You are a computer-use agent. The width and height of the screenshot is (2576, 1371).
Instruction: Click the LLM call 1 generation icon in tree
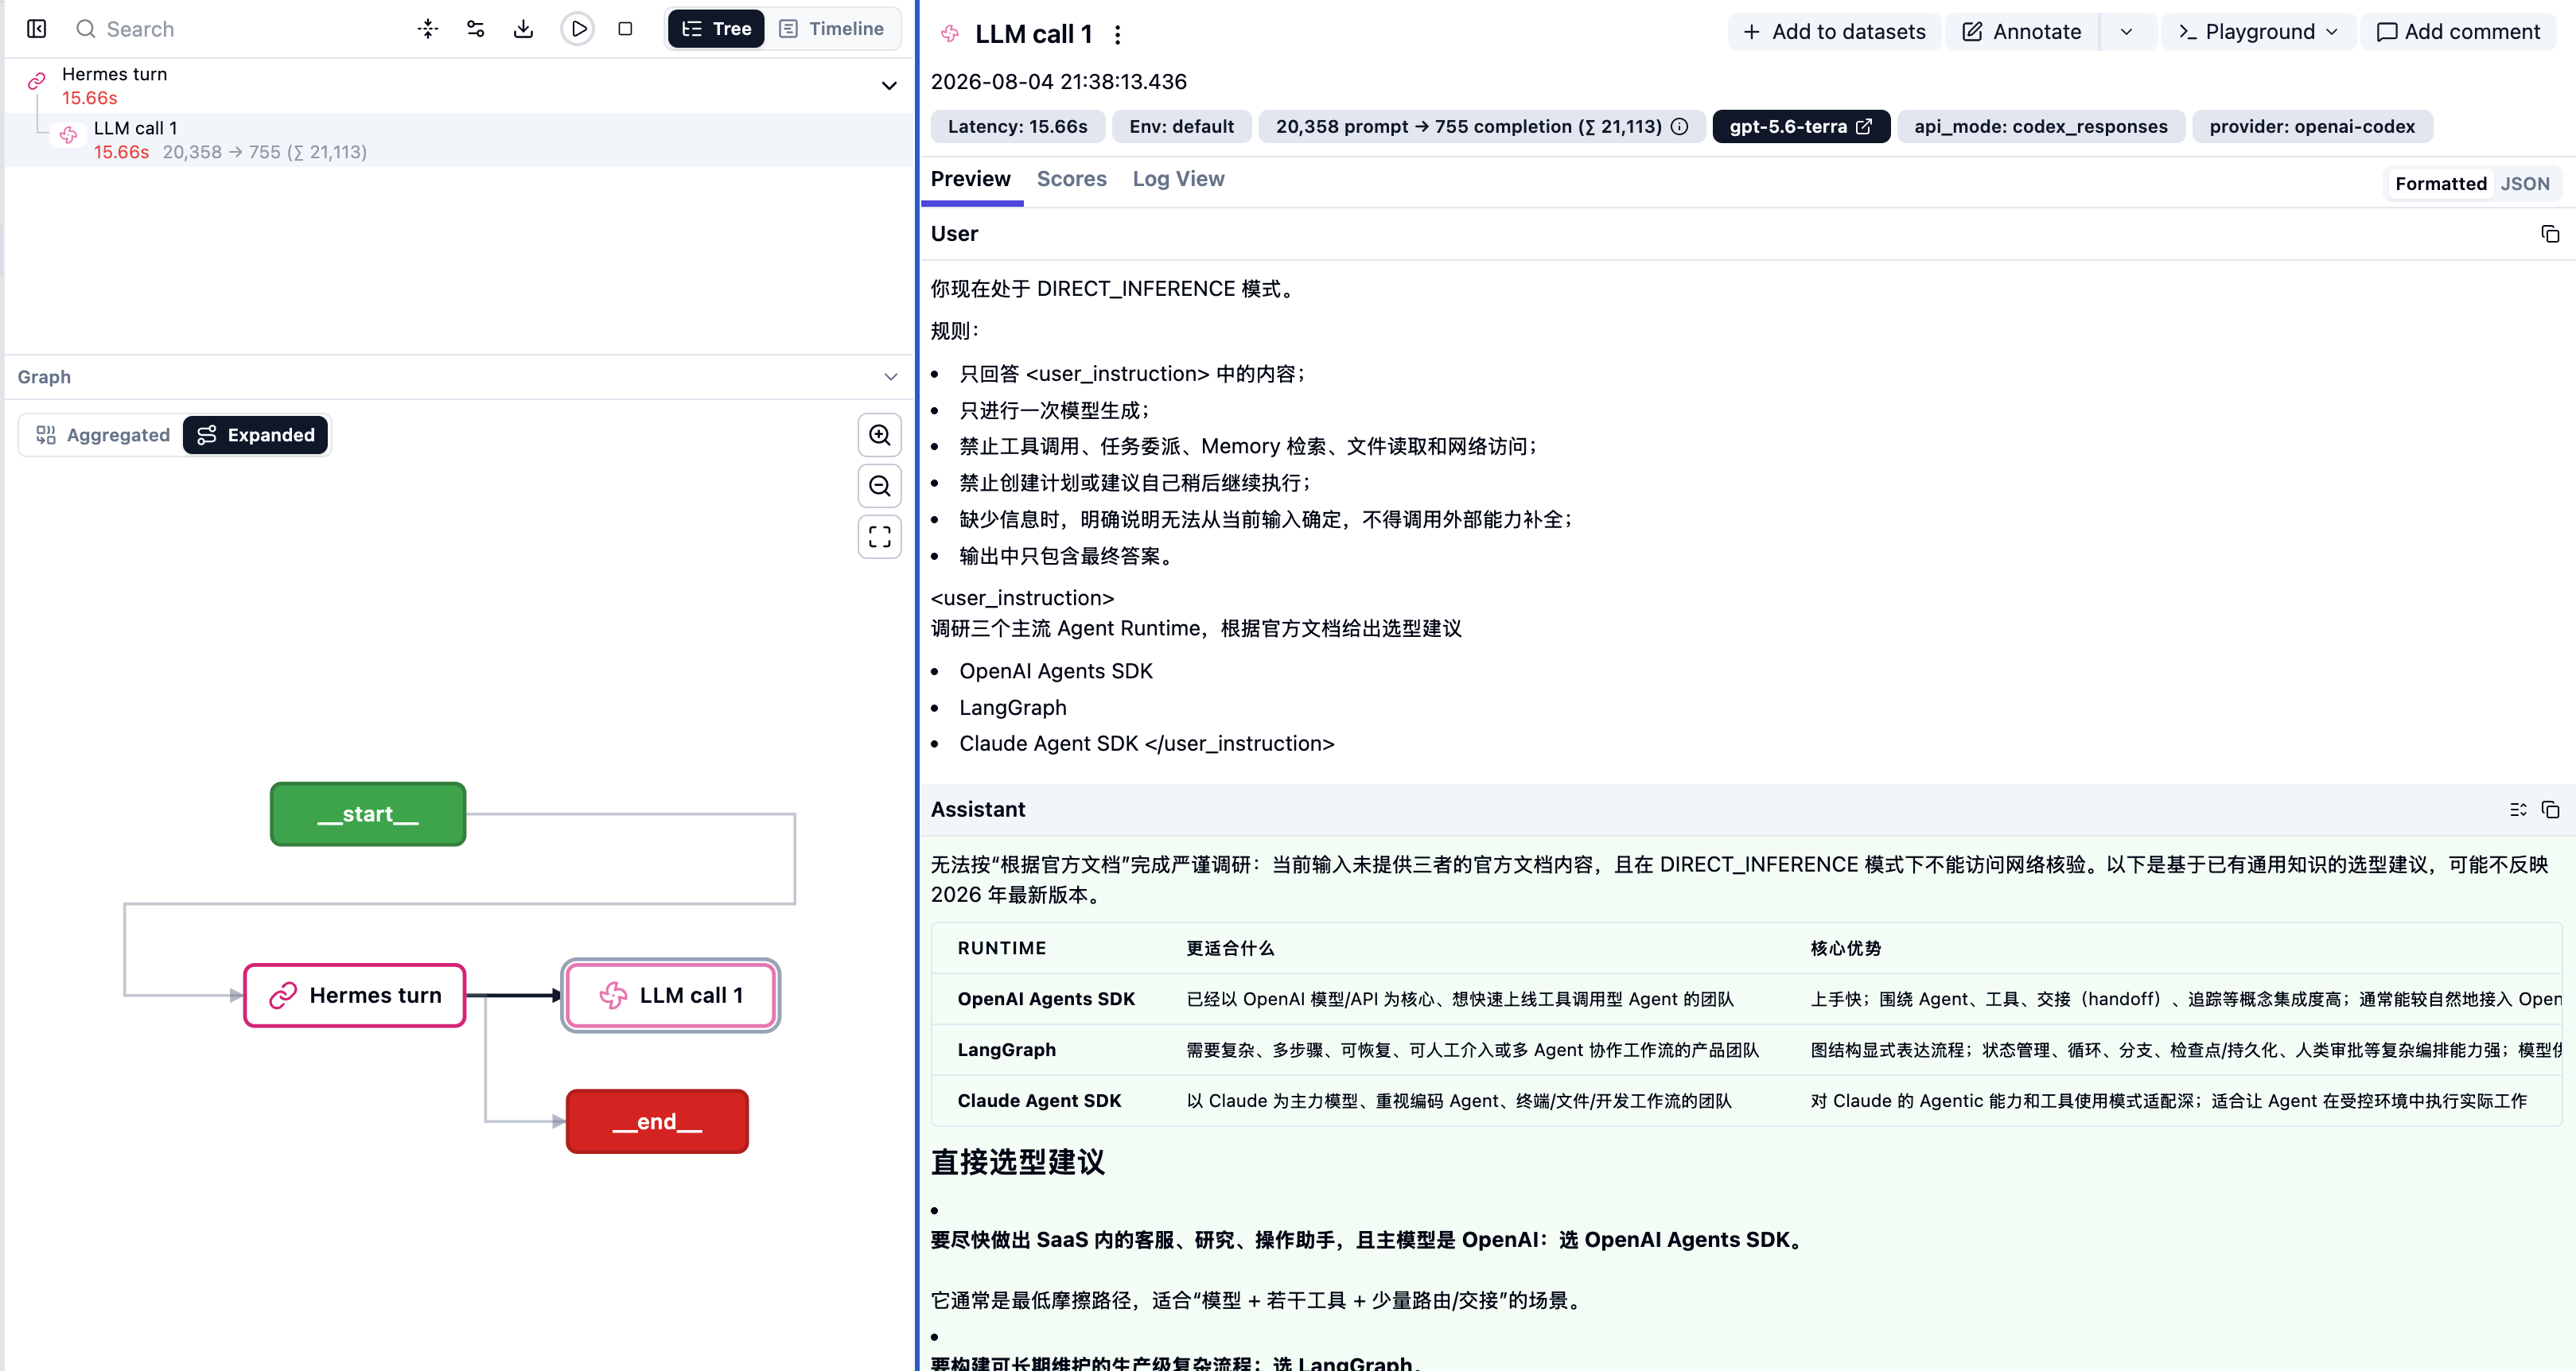click(68, 135)
